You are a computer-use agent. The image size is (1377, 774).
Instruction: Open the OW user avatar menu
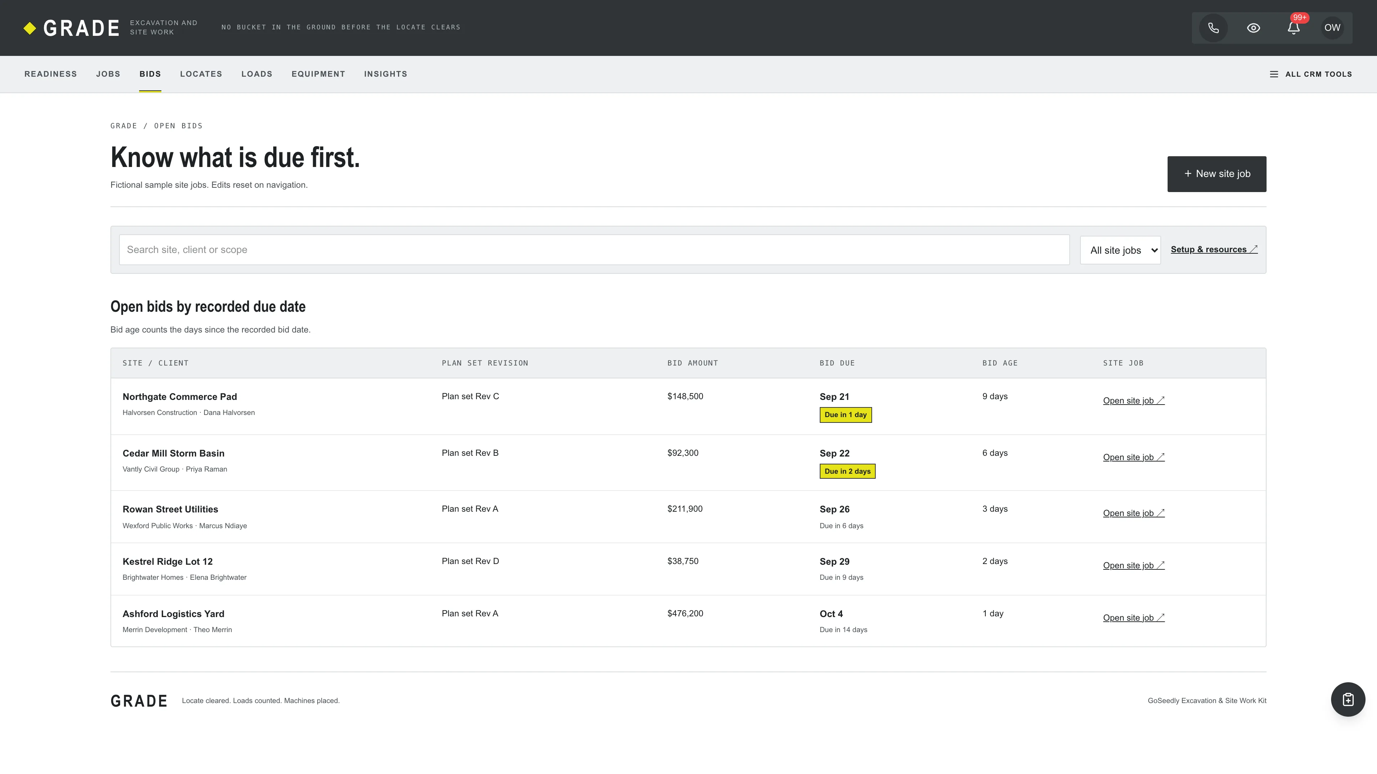(x=1332, y=28)
